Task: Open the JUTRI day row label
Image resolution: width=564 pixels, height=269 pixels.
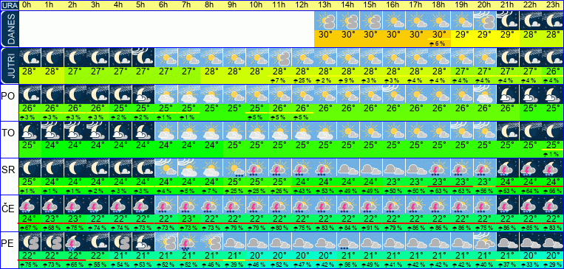Action: [10, 66]
